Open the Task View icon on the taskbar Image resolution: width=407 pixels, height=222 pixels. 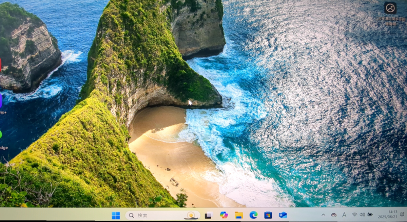tap(209, 215)
